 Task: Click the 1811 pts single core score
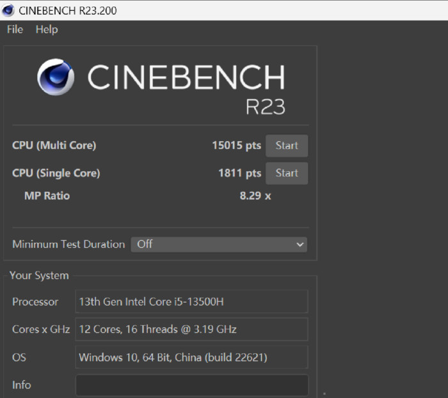coord(240,173)
